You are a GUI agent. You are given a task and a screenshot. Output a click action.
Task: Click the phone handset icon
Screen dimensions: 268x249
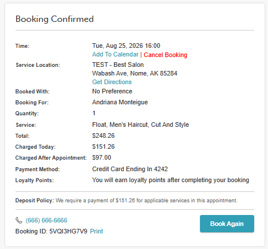tap(19, 220)
